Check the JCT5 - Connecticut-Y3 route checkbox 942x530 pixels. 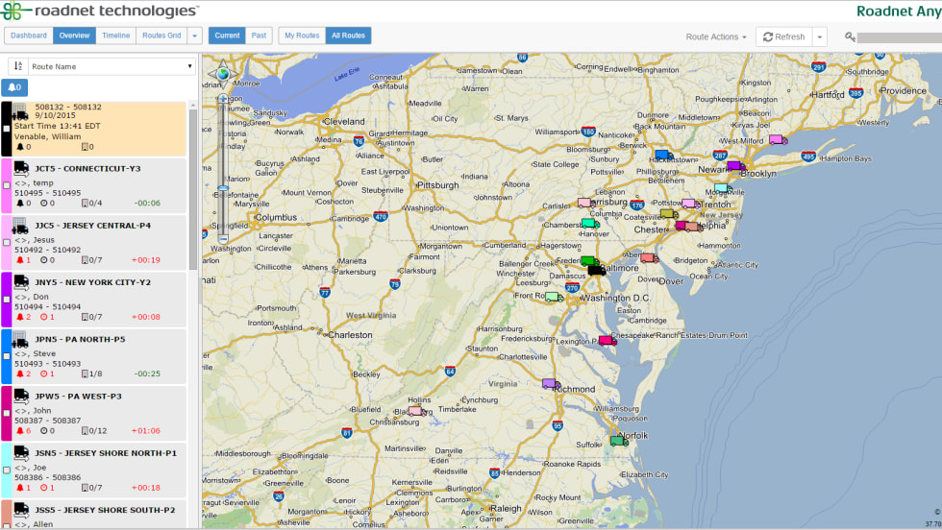click(7, 185)
